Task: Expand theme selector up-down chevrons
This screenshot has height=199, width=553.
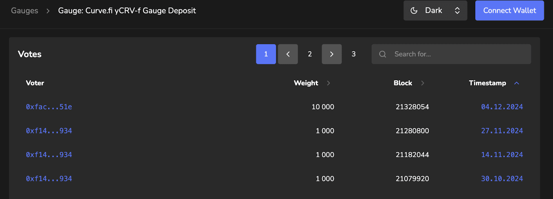Action: pos(457,10)
